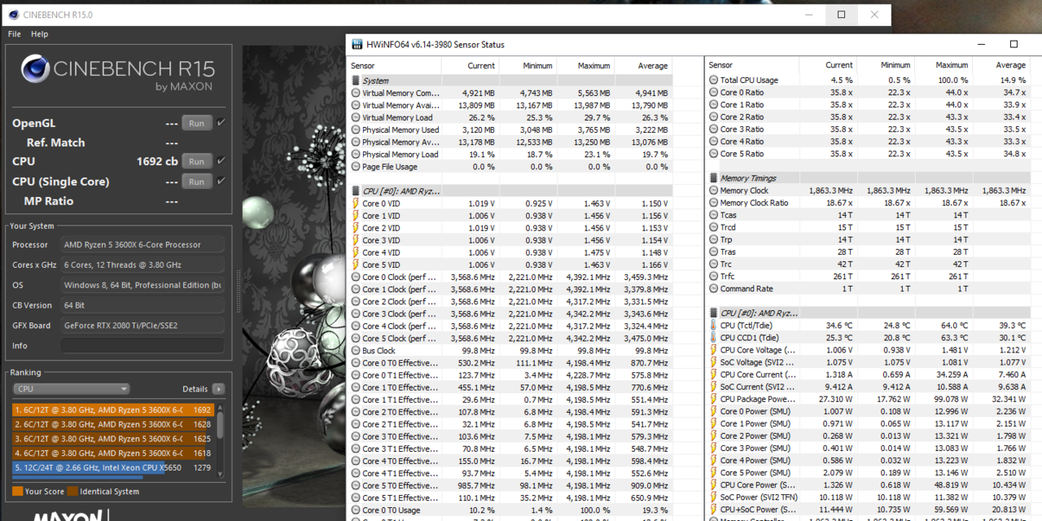Image resolution: width=1042 pixels, height=521 pixels.
Task: Click the CPU [#0] section icon in right pane
Action: (x=713, y=313)
